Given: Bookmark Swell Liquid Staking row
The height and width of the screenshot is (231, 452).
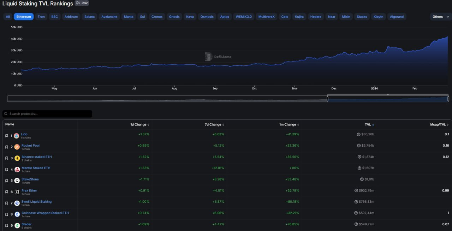Looking at the screenshot, I should (x=6, y=203).
